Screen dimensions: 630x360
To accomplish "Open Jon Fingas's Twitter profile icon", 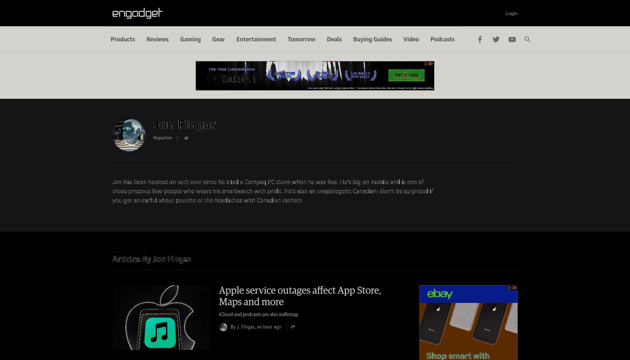I will [186, 138].
